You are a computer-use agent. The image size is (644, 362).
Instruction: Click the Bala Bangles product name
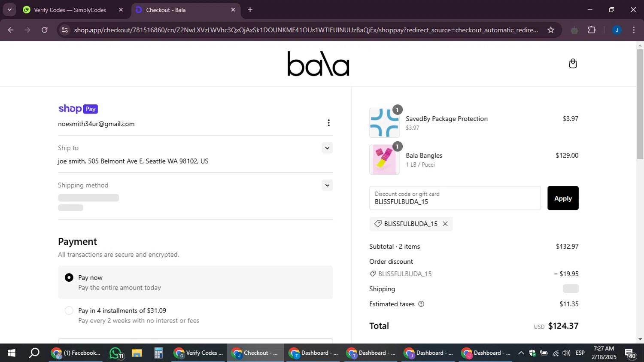[x=424, y=155]
